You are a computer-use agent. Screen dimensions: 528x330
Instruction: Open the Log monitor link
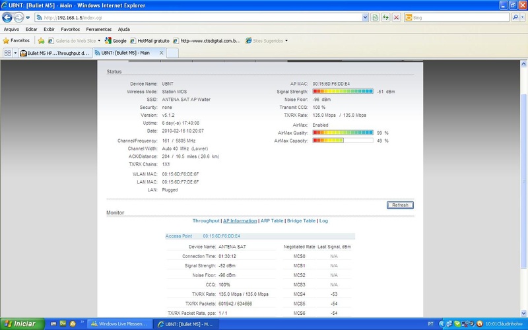click(323, 221)
